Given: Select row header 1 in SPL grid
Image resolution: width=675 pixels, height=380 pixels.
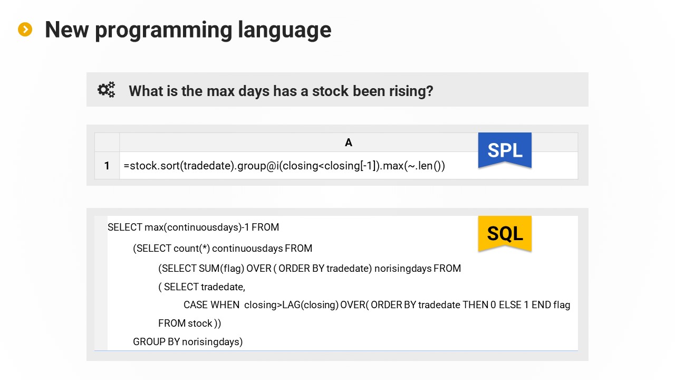Looking at the screenshot, I should click(107, 166).
